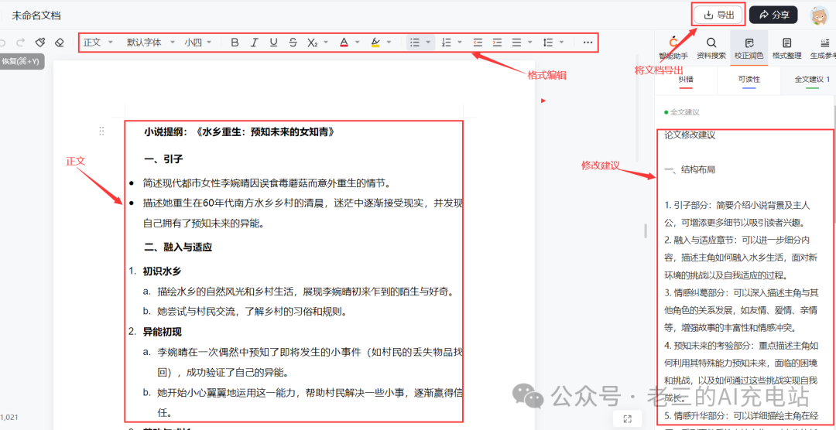This screenshot has width=836, height=430.
Task: Click the 一、引子 heading
Action: (163, 159)
